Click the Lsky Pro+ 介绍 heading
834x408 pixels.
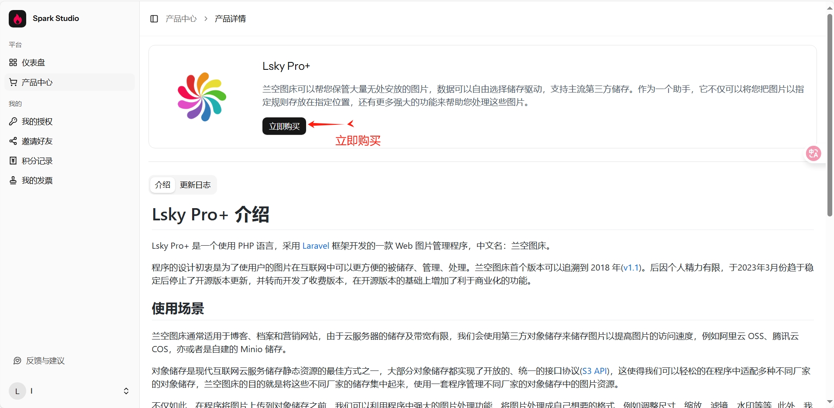point(210,215)
